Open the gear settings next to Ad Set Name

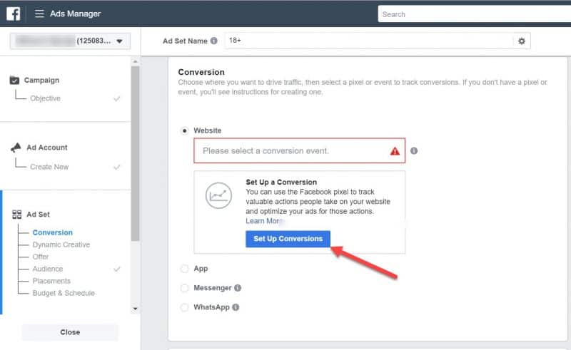point(522,41)
